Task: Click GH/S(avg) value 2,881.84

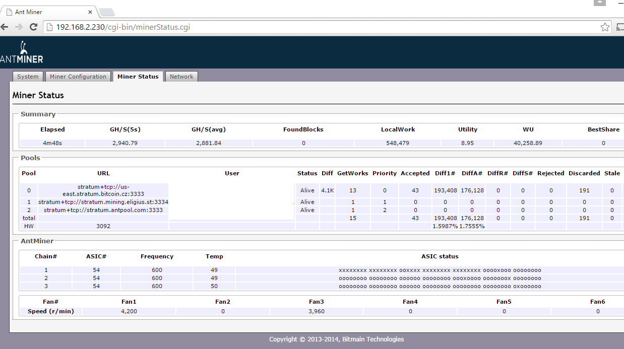Action: [209, 143]
